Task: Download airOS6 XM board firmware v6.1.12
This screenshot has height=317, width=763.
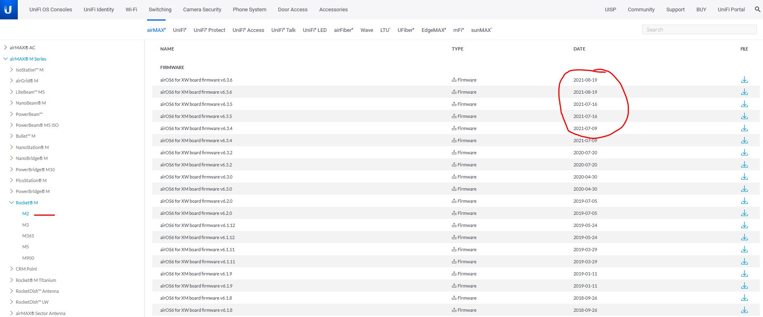Action: coord(744,237)
